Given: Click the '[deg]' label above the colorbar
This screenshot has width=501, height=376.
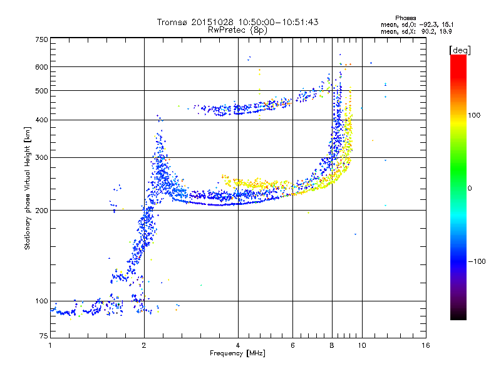Looking at the screenshot, I should pos(460,50).
